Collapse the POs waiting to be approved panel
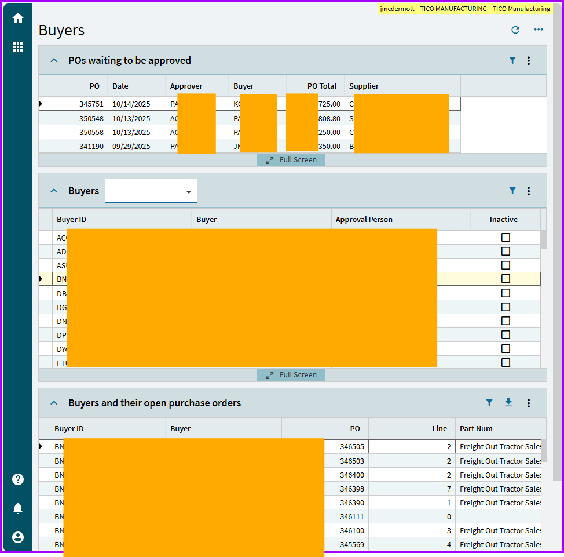Viewport: 564px width, 557px height. coord(54,60)
